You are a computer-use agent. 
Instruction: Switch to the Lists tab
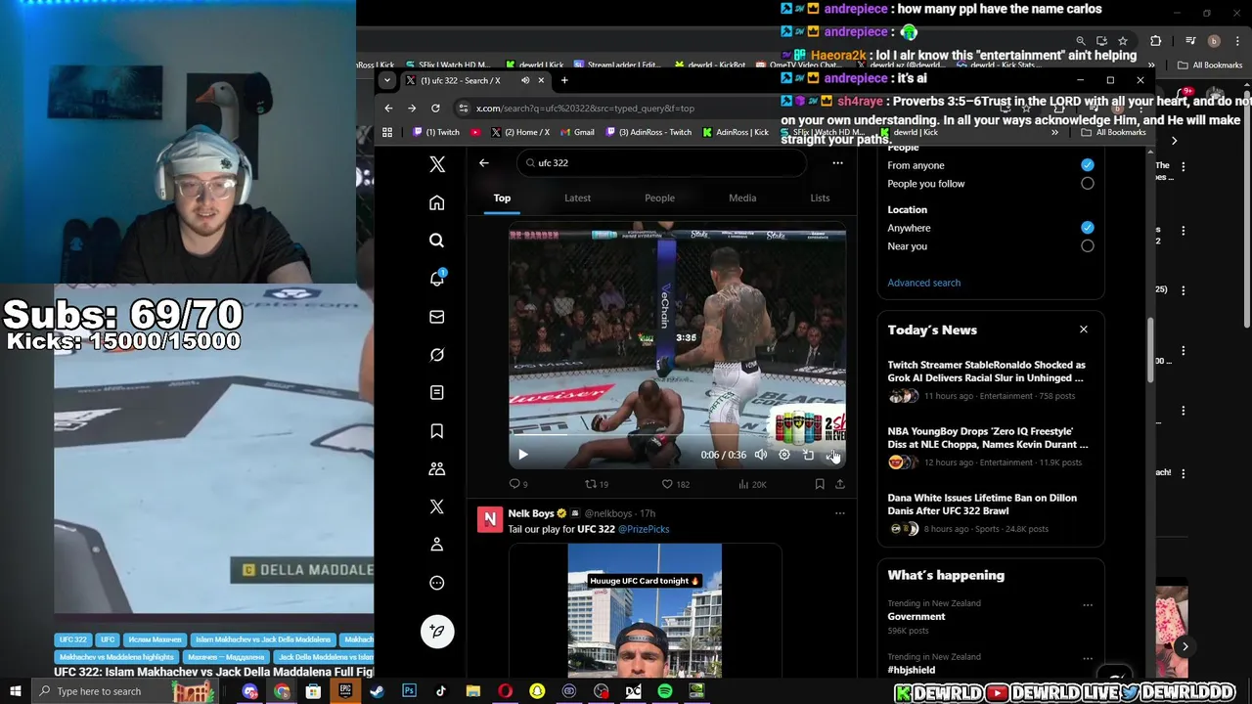click(820, 198)
